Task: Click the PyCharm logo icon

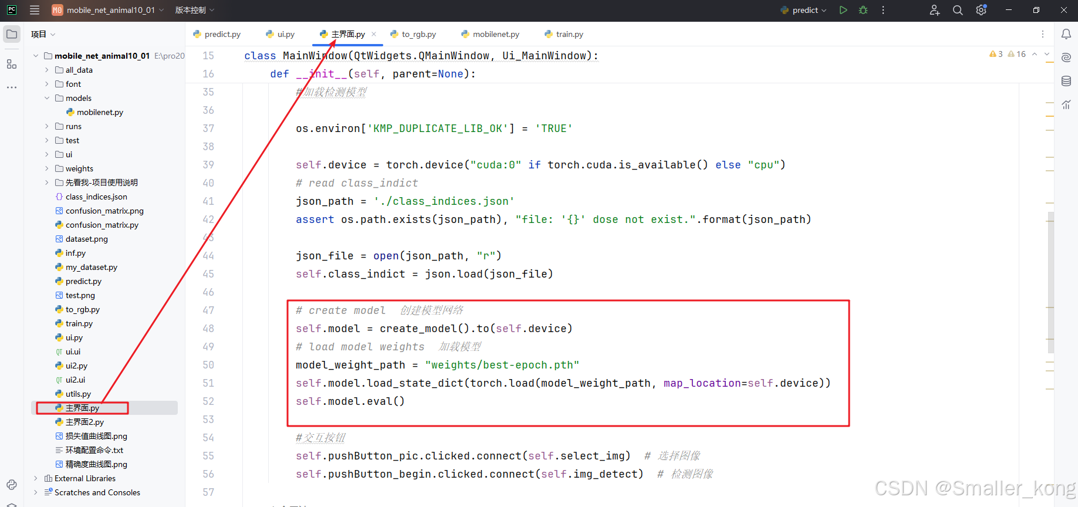Action: point(12,10)
